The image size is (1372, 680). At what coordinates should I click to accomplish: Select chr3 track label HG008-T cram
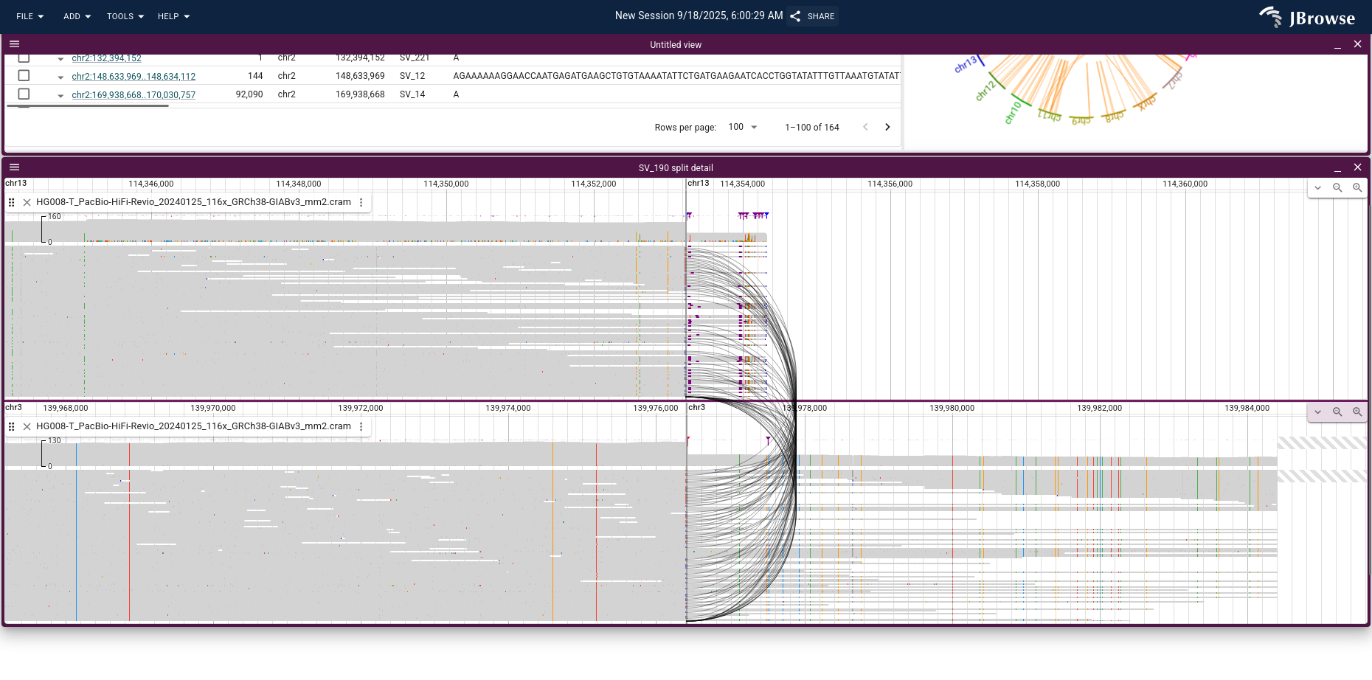pyautogui.click(x=193, y=426)
